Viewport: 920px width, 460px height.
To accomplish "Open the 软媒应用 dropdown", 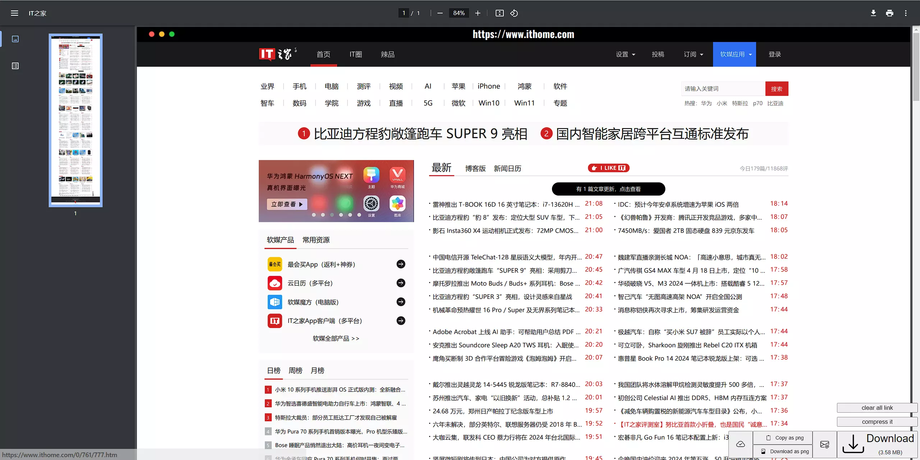I will point(735,55).
